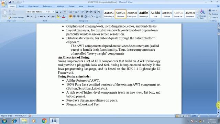This screenshot has width=220, height=124.
Task: Switch to the View tab
Action: pos(81,6)
